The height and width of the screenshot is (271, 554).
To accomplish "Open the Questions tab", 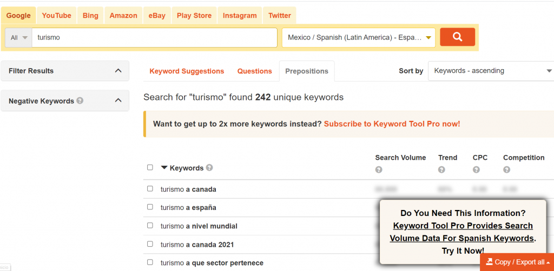I will (254, 71).
